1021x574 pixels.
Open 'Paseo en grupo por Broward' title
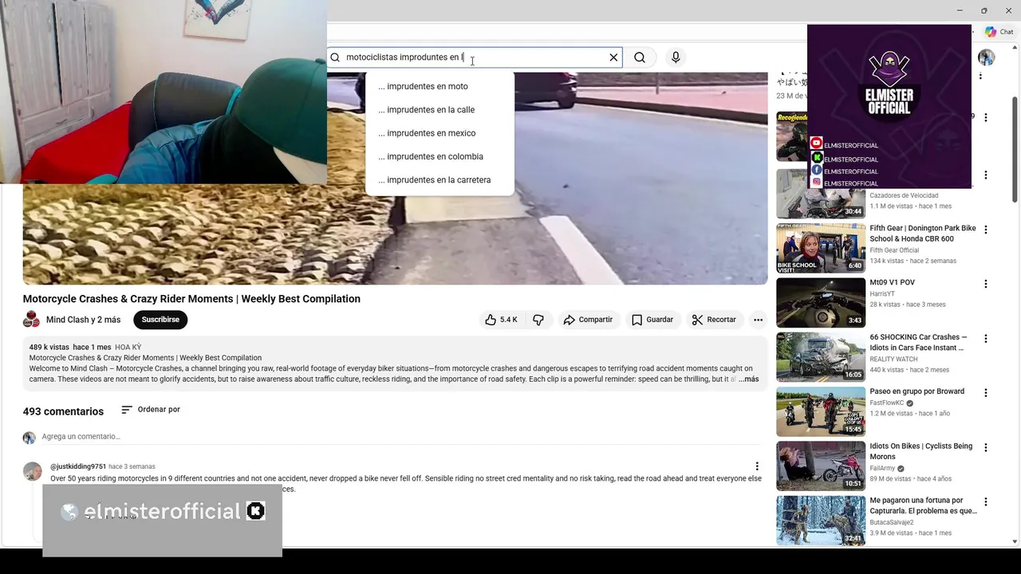(x=917, y=391)
